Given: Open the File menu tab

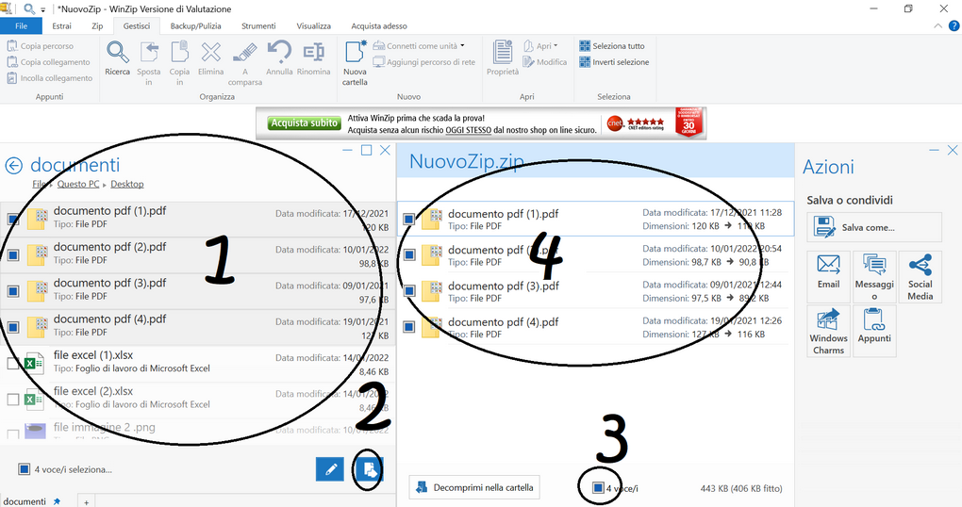Looking at the screenshot, I should click(21, 25).
